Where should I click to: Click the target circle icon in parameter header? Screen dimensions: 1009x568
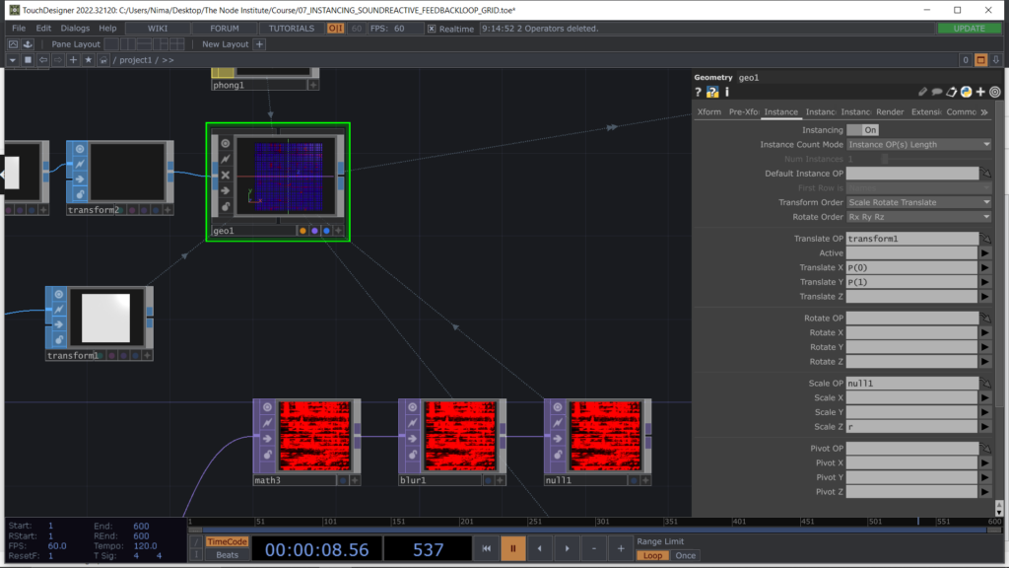(995, 92)
